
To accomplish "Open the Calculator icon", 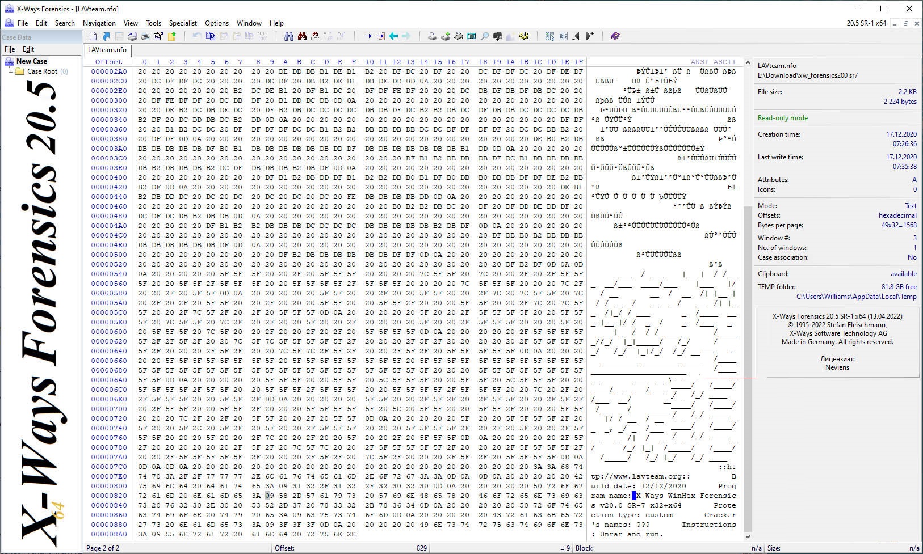I will coord(472,36).
